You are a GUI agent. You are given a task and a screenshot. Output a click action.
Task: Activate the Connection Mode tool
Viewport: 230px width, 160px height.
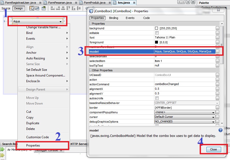[x=37, y=8]
